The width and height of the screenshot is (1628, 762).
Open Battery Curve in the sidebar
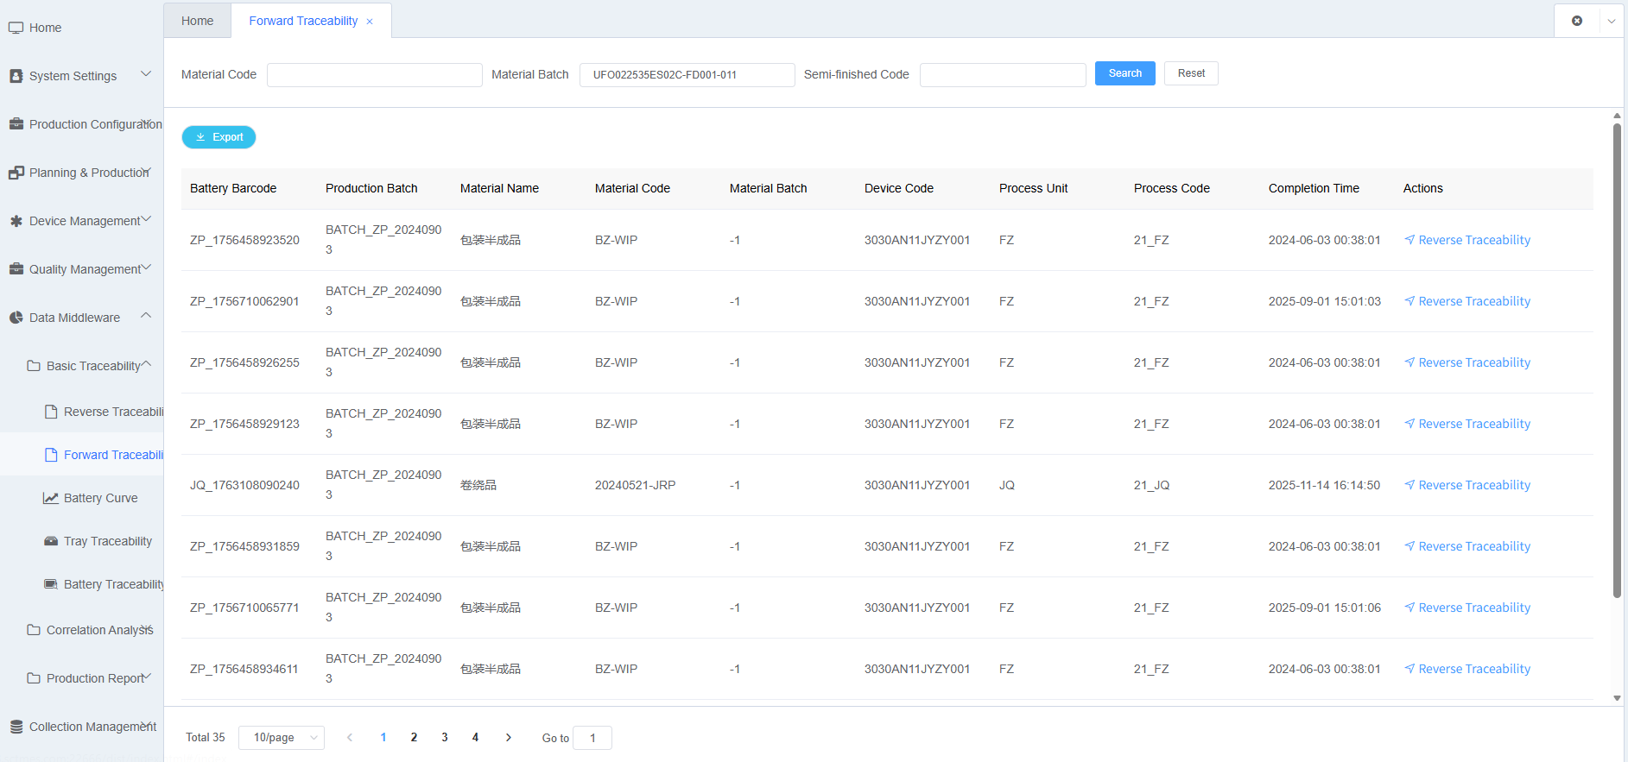(x=100, y=498)
